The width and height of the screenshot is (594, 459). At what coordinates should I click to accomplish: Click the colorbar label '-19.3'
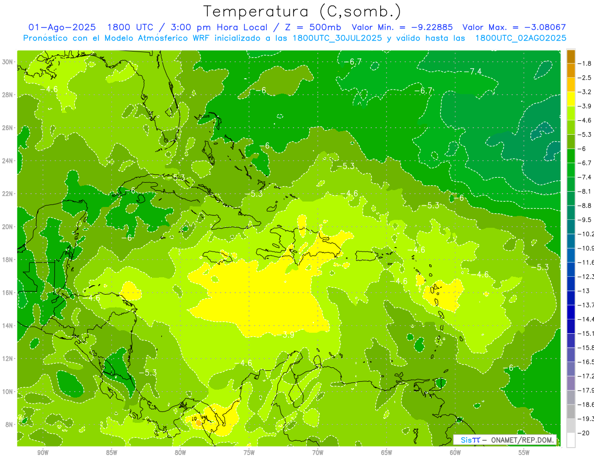click(x=586, y=419)
